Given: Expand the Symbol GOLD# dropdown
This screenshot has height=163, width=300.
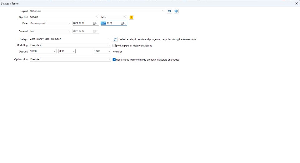Looking at the screenshot, I should click(x=97, y=17).
